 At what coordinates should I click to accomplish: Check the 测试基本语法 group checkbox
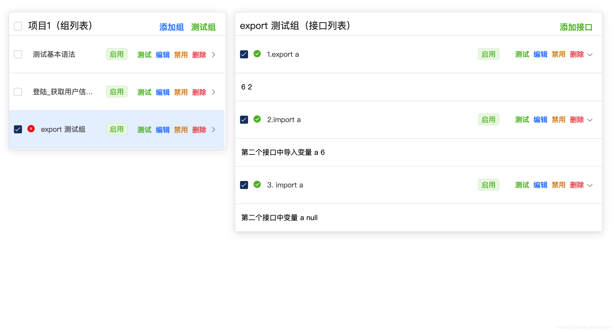[18, 54]
